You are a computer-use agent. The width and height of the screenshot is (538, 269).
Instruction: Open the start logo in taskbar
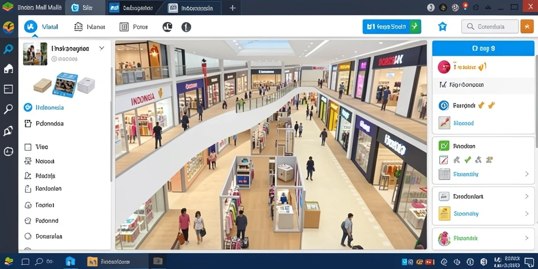point(8,262)
